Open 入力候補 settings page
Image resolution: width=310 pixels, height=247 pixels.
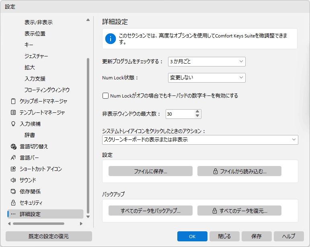[x=30, y=124]
